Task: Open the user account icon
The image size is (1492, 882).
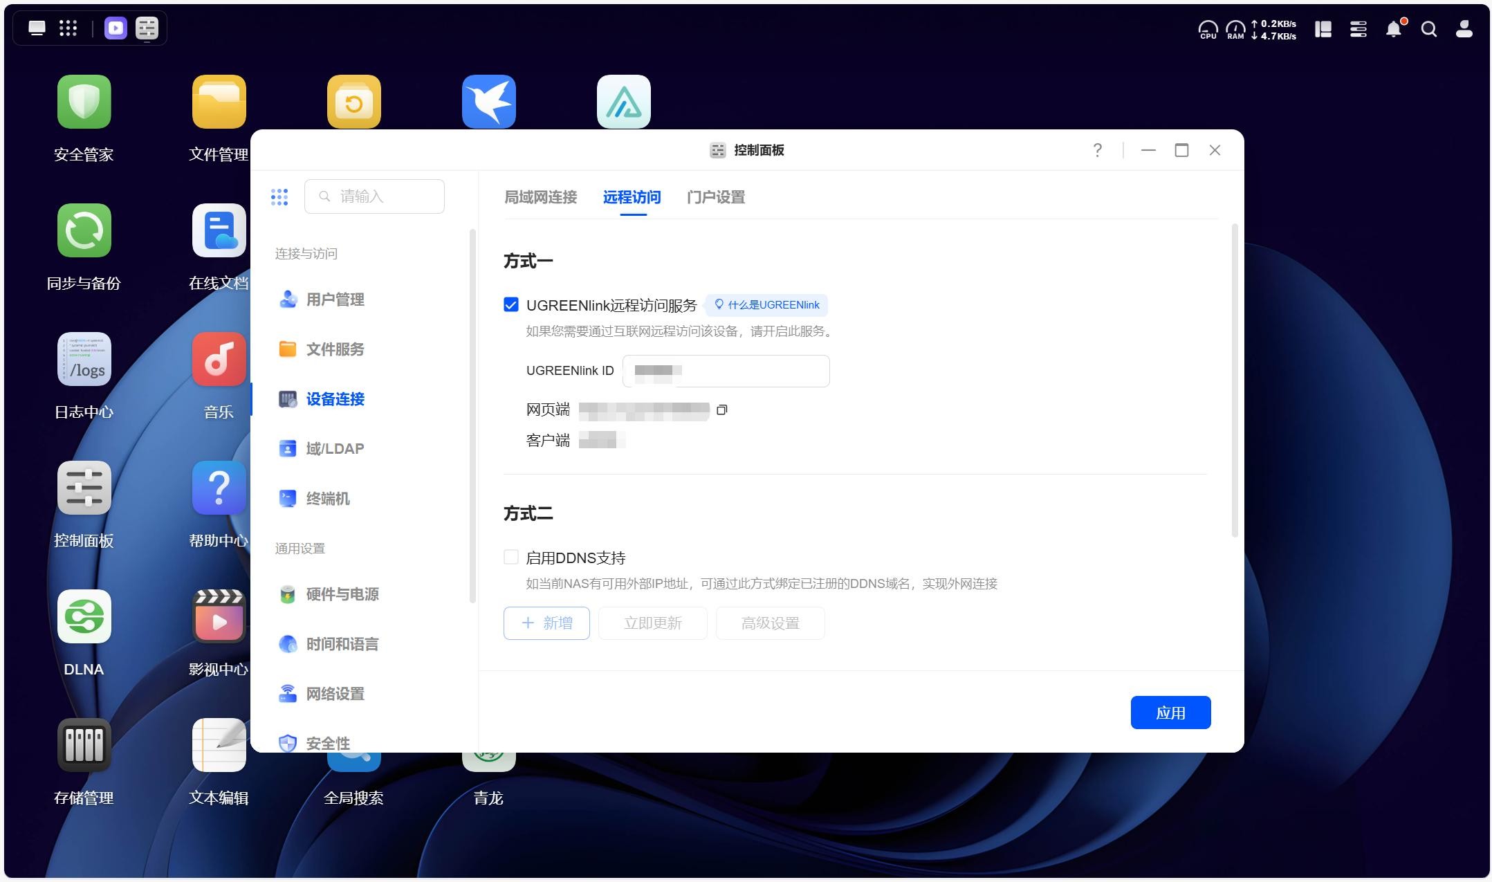Action: 1464,29
